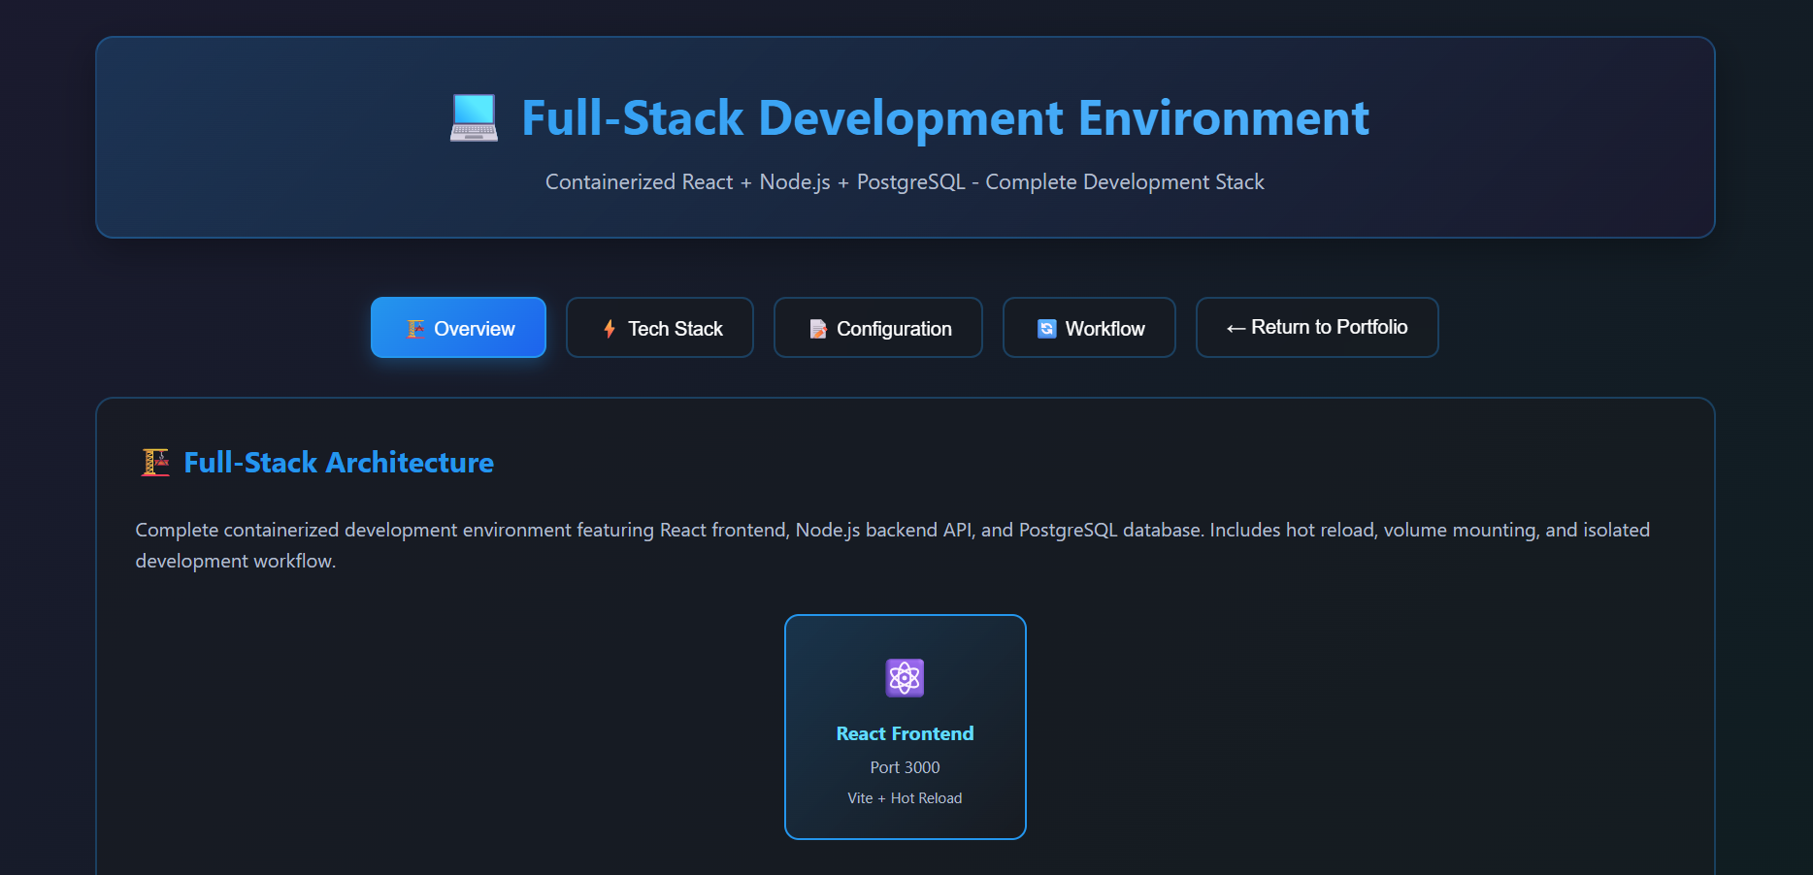The width and height of the screenshot is (1813, 875).
Task: Switch to the Workflow tab
Action: 1088,328
